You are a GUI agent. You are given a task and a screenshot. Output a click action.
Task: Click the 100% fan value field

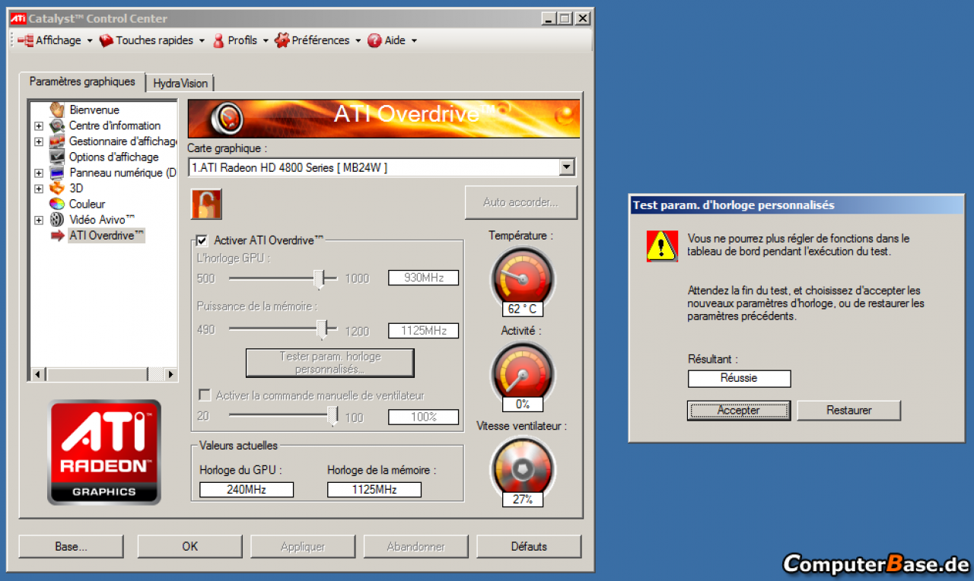(x=424, y=417)
